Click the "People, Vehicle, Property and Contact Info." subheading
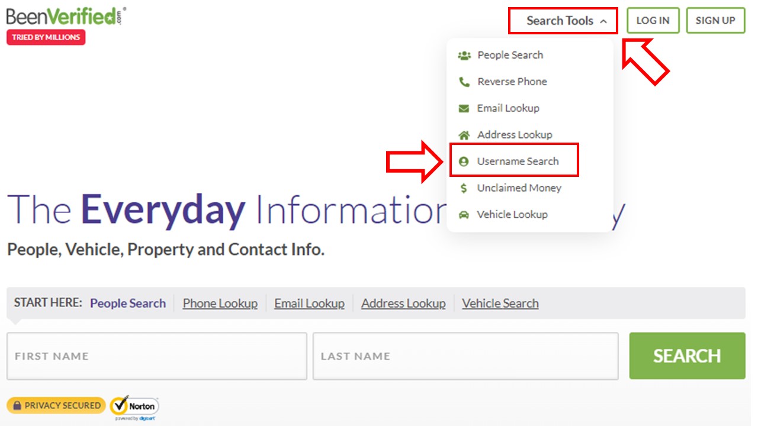This screenshot has width=758, height=426. click(x=166, y=250)
